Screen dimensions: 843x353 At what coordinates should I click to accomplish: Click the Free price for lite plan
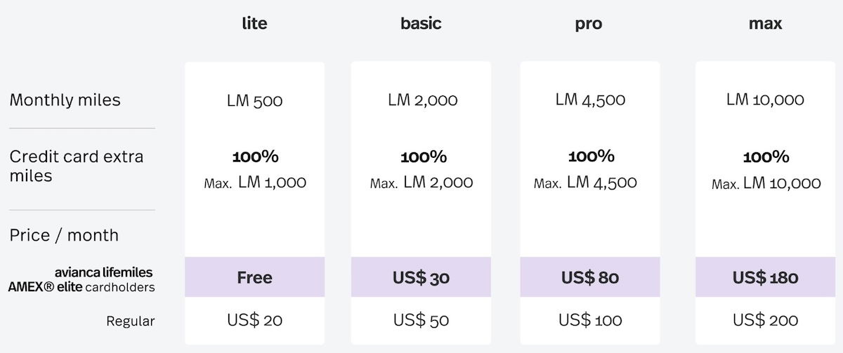254,277
